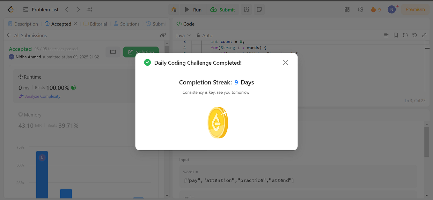Open the sticky notes icon

(x=259, y=9)
